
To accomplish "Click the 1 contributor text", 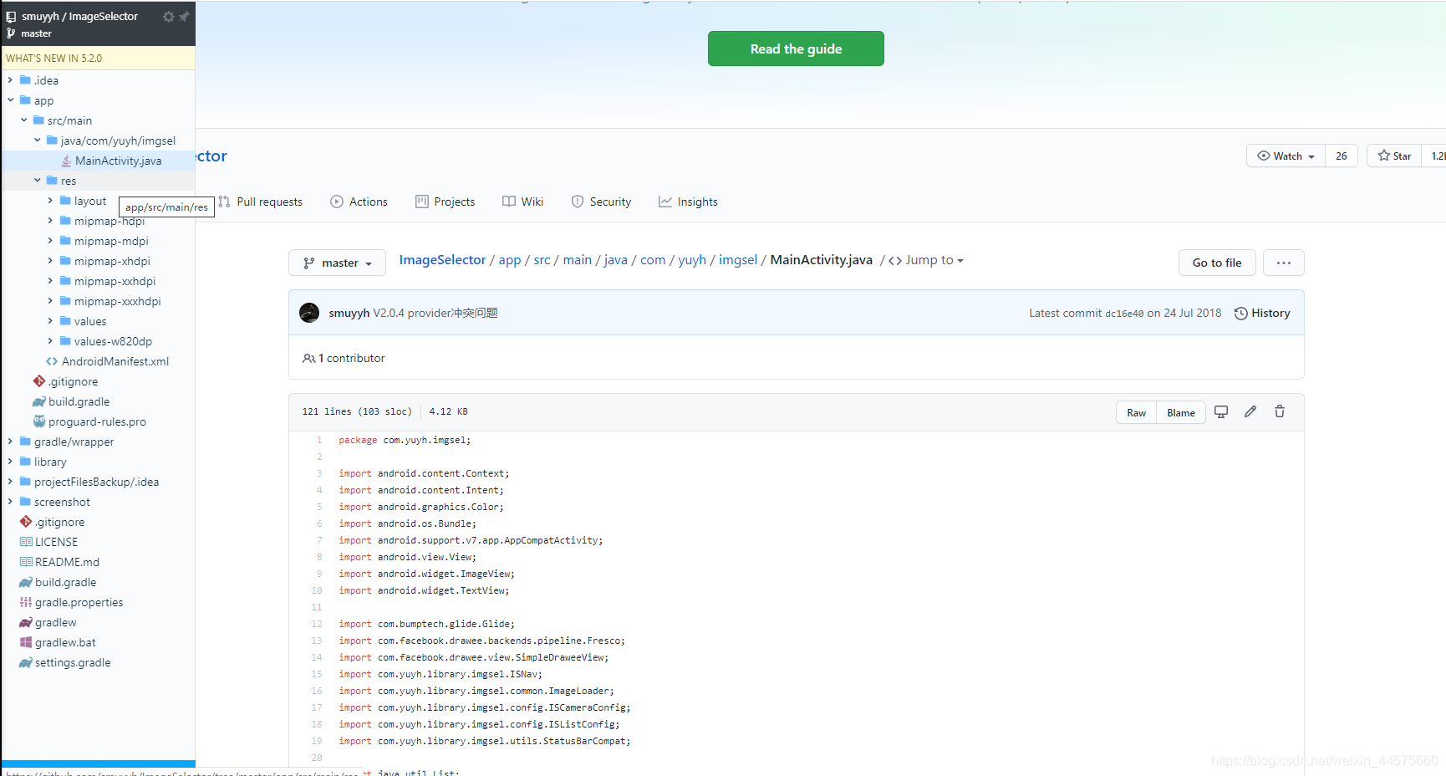I will click(351, 358).
